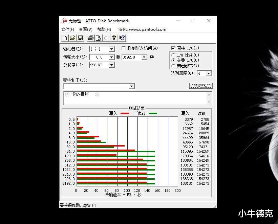Click the read value 154616
The image size is (278, 224).
click(203, 156)
